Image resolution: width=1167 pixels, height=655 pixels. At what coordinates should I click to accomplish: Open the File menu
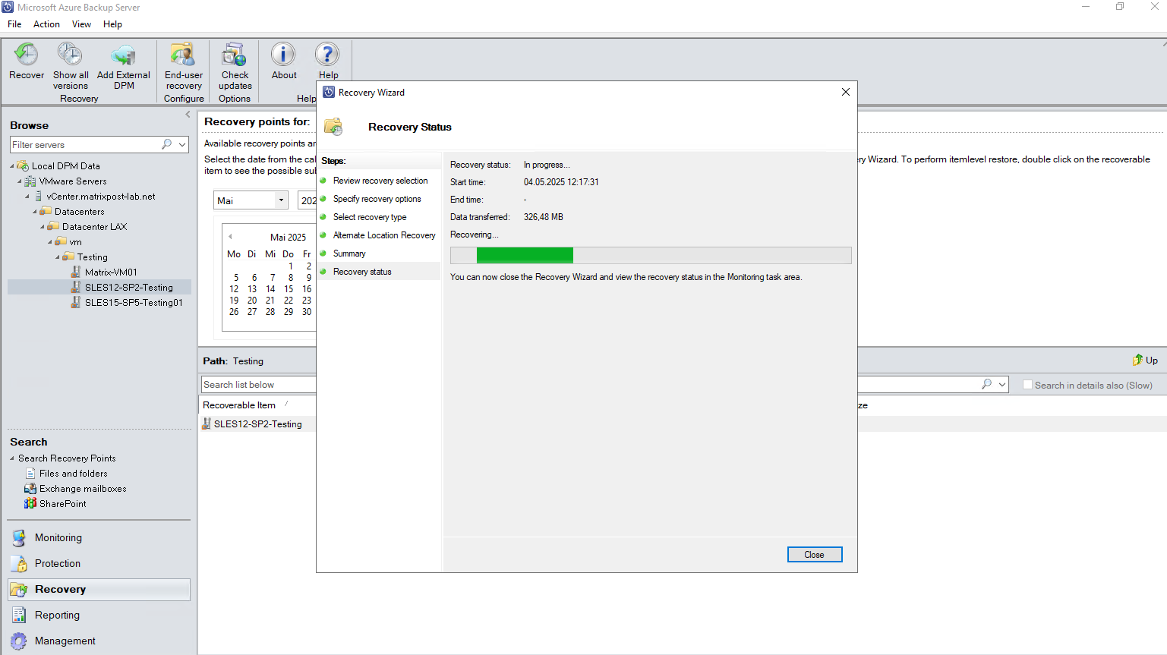pyautogui.click(x=14, y=24)
